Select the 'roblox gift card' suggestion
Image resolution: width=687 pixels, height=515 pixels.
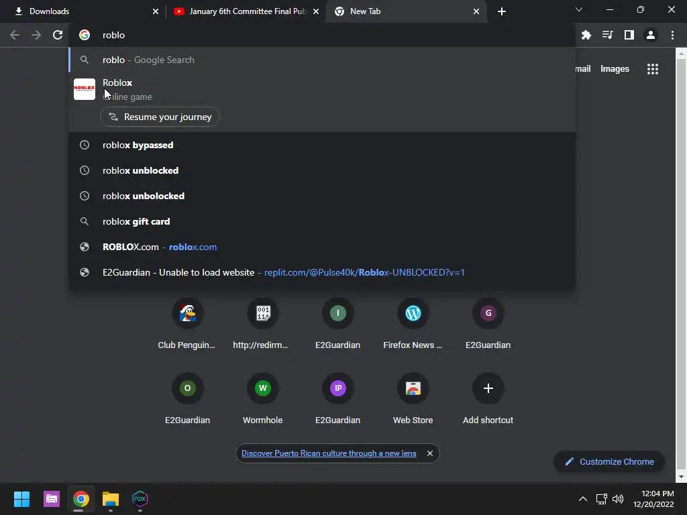pyautogui.click(x=322, y=221)
